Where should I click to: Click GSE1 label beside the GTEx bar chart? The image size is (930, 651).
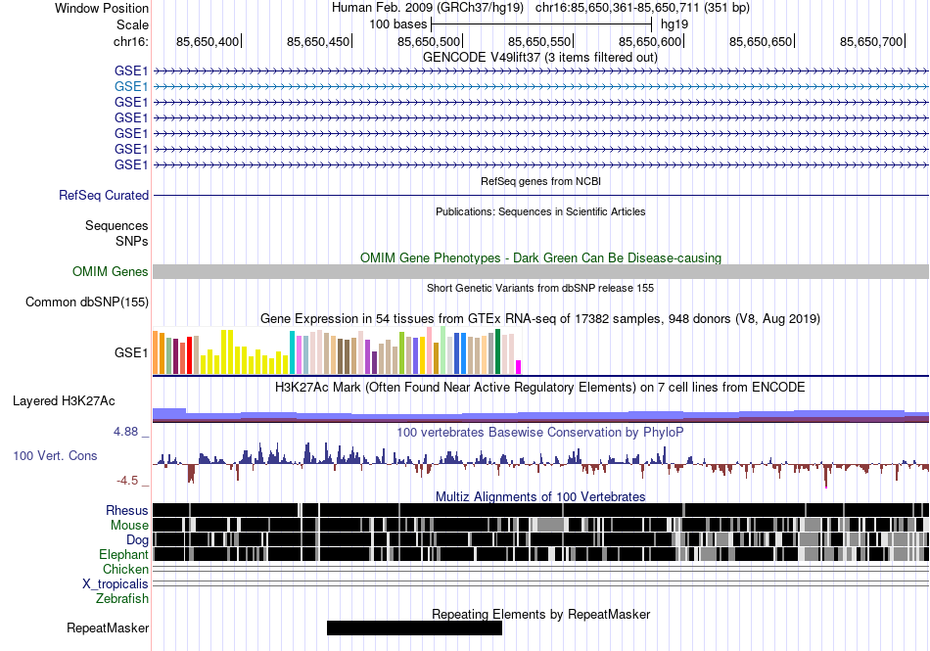coord(131,352)
